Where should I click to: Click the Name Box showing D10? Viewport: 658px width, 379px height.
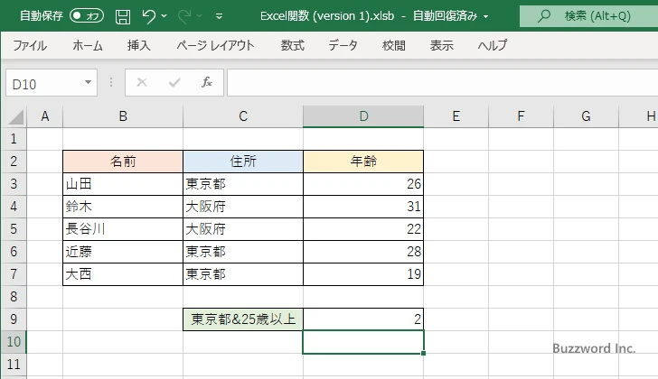pos(44,83)
